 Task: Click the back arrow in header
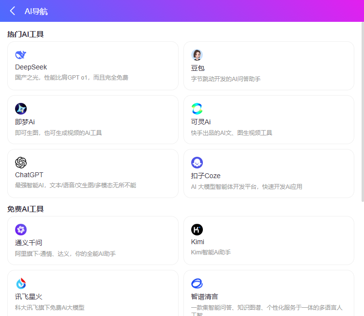13,11
